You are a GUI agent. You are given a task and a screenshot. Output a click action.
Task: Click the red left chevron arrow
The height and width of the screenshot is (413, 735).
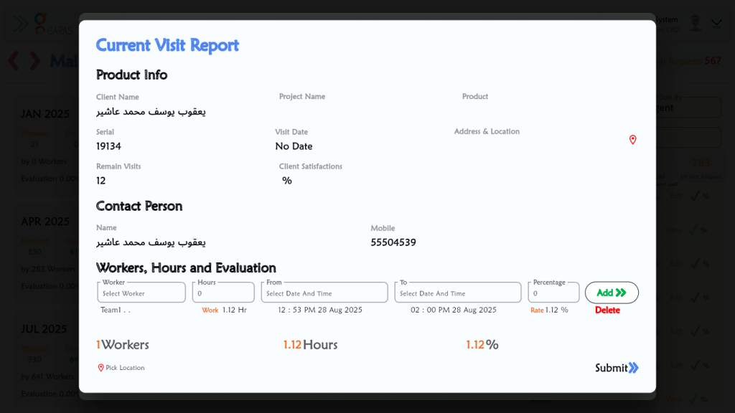click(14, 61)
